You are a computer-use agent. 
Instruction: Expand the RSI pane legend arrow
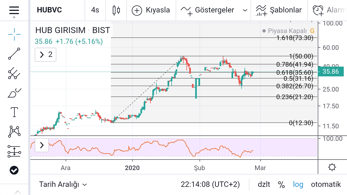[42, 145]
